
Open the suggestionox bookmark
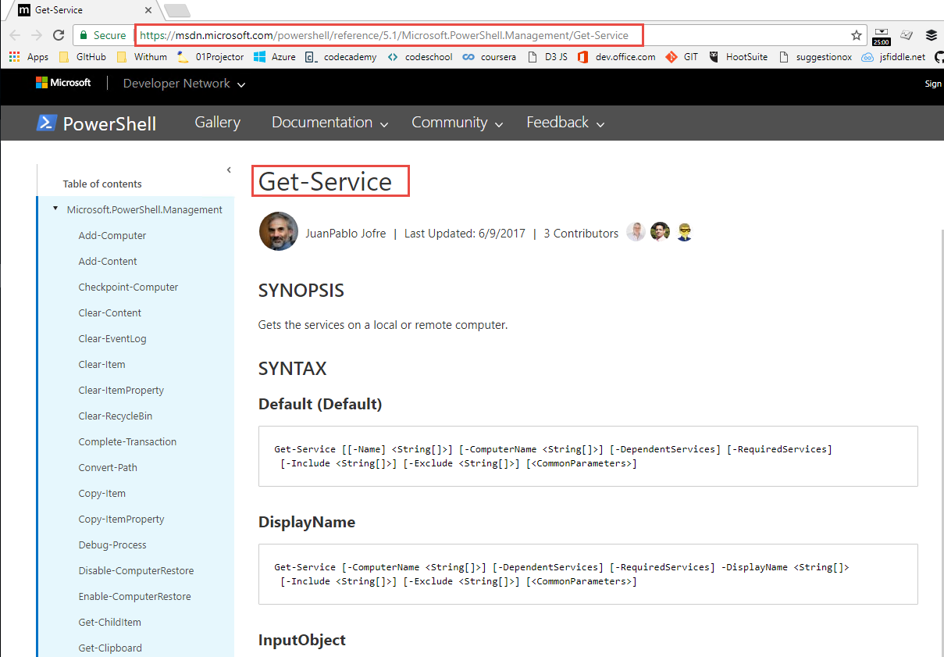pos(816,57)
